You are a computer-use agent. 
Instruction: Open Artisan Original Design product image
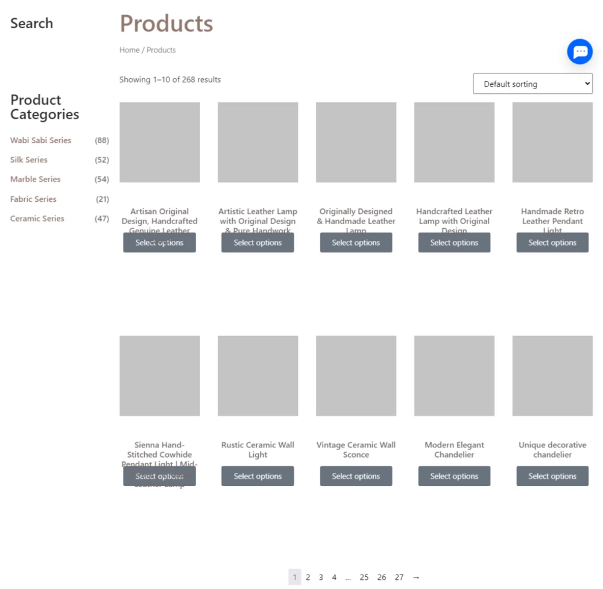click(160, 142)
